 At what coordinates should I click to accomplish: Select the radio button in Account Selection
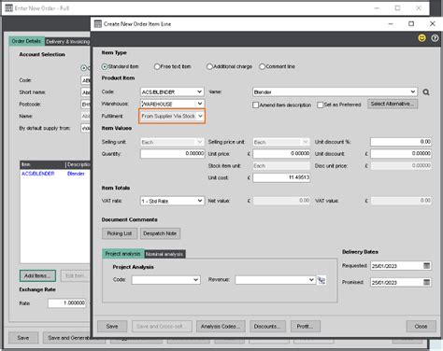[x=83, y=68]
